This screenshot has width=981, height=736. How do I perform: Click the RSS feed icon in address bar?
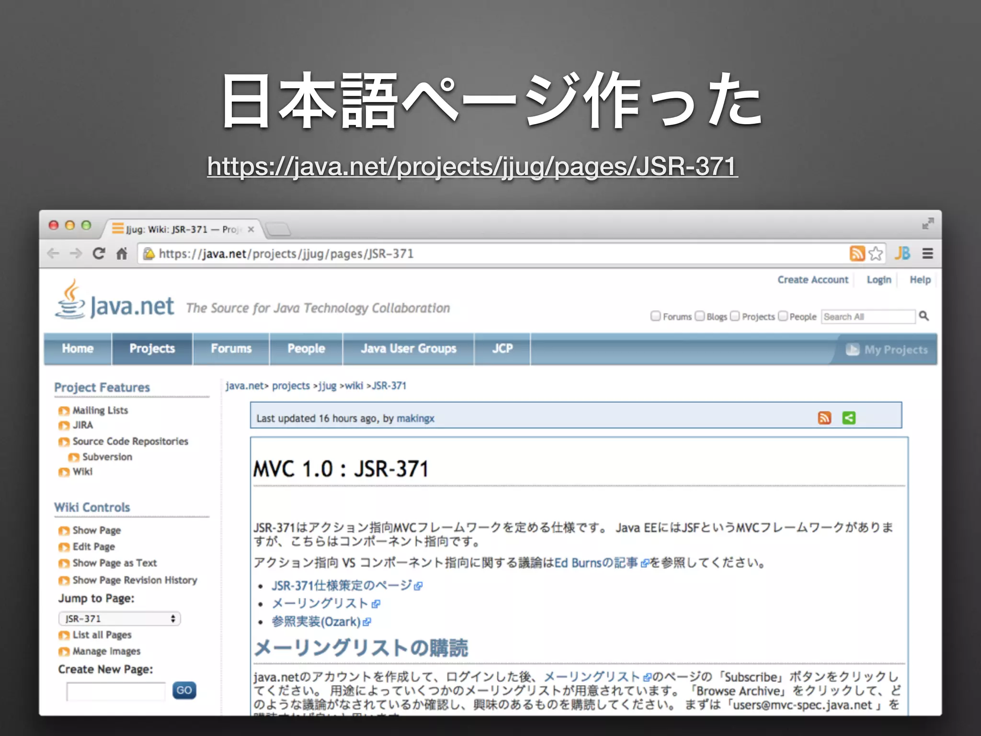(x=857, y=253)
